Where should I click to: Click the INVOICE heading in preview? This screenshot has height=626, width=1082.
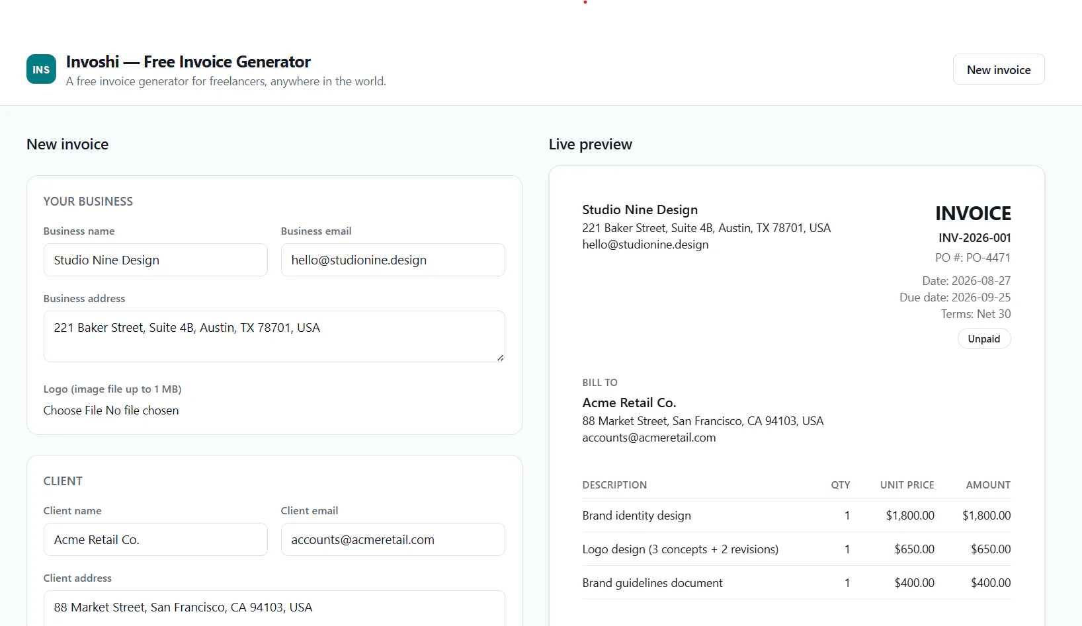[973, 214]
